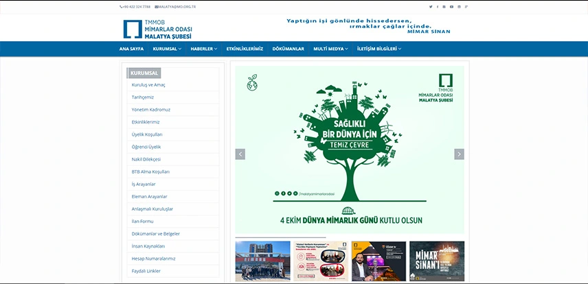
Task: Expand the Haberler dropdown menu
Action: coord(204,49)
